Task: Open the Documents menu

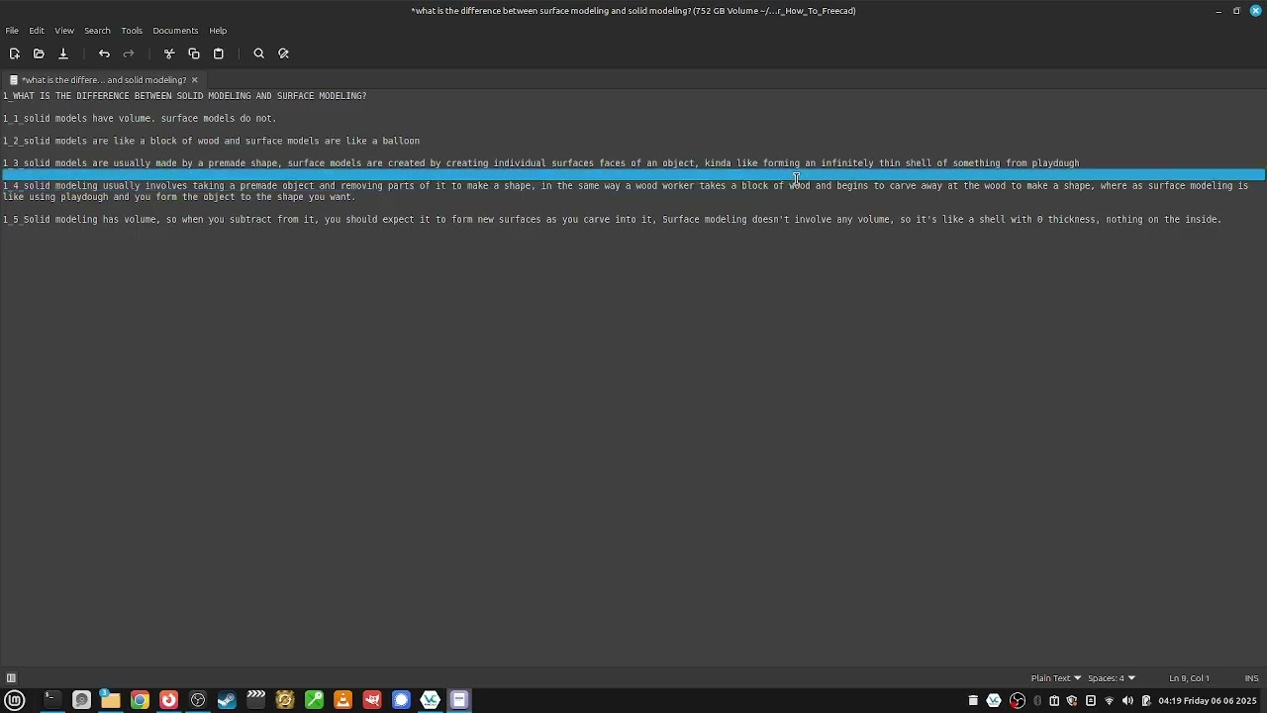Action: [175, 31]
